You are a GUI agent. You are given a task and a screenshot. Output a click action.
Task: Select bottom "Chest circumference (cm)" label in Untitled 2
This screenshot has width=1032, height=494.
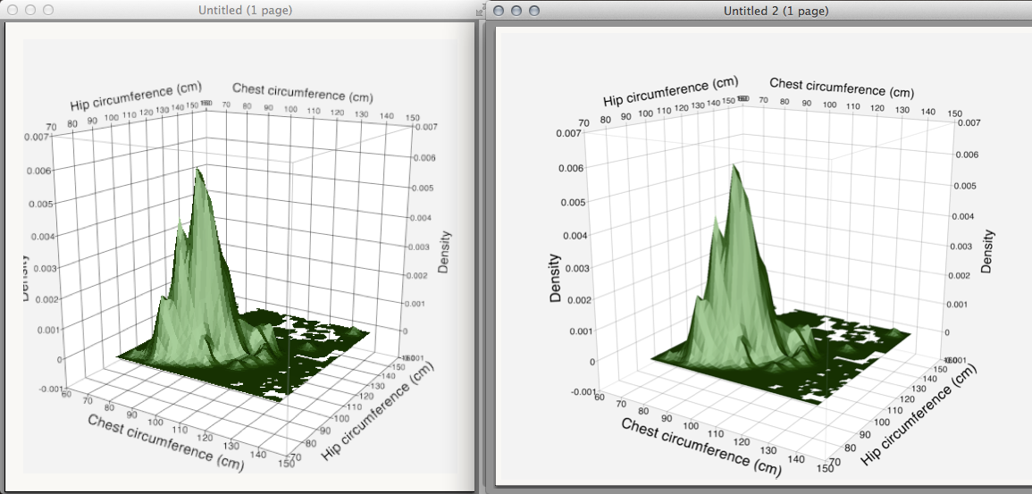click(x=701, y=446)
